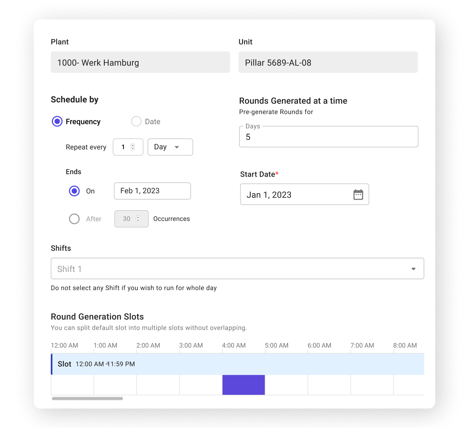Open the Start Date calendar picker icon

(358, 195)
